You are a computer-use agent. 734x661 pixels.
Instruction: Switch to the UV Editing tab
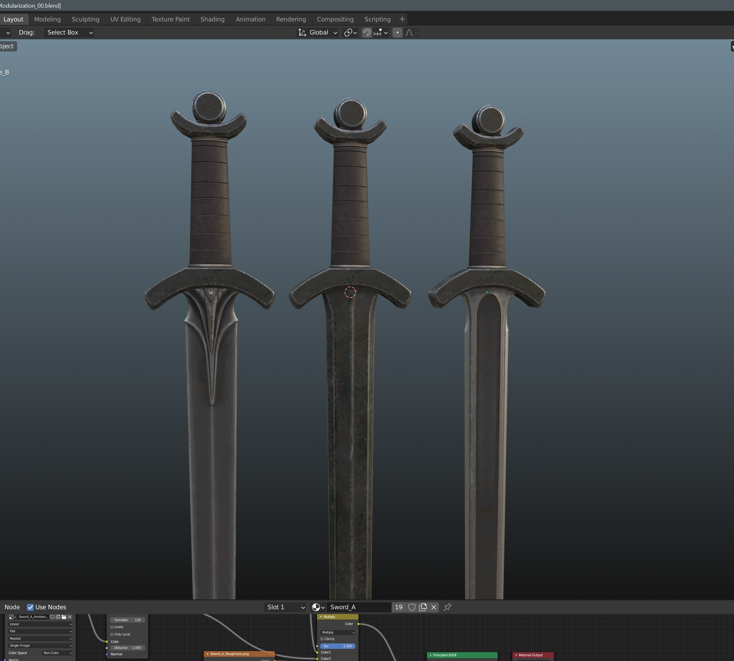[125, 19]
